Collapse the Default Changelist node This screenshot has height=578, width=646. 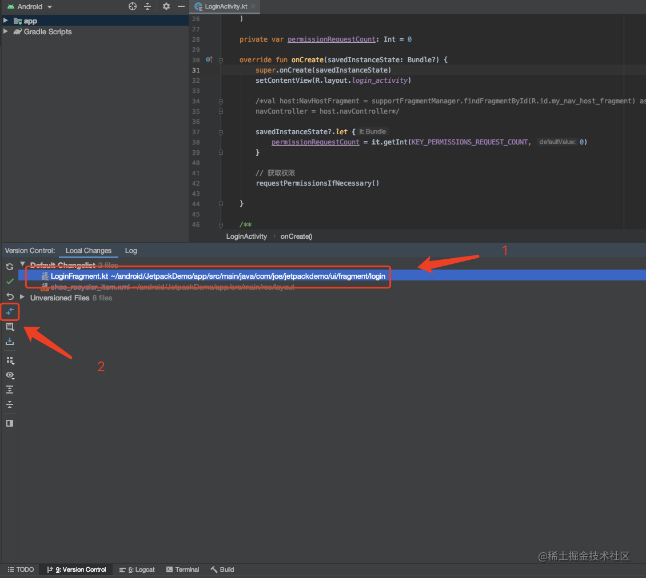(23, 264)
